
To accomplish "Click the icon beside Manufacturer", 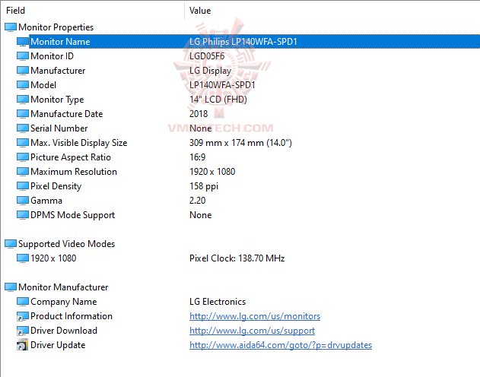I will [23, 71].
